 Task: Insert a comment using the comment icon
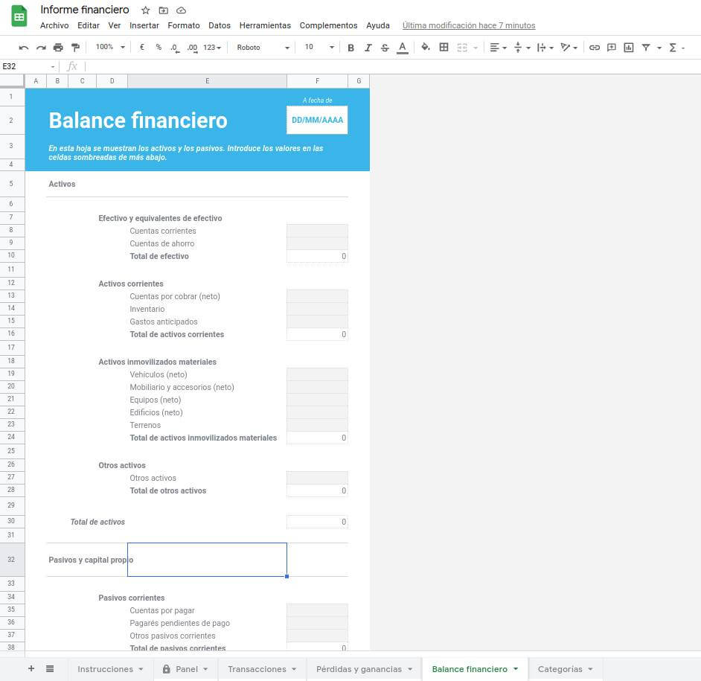[x=612, y=47]
